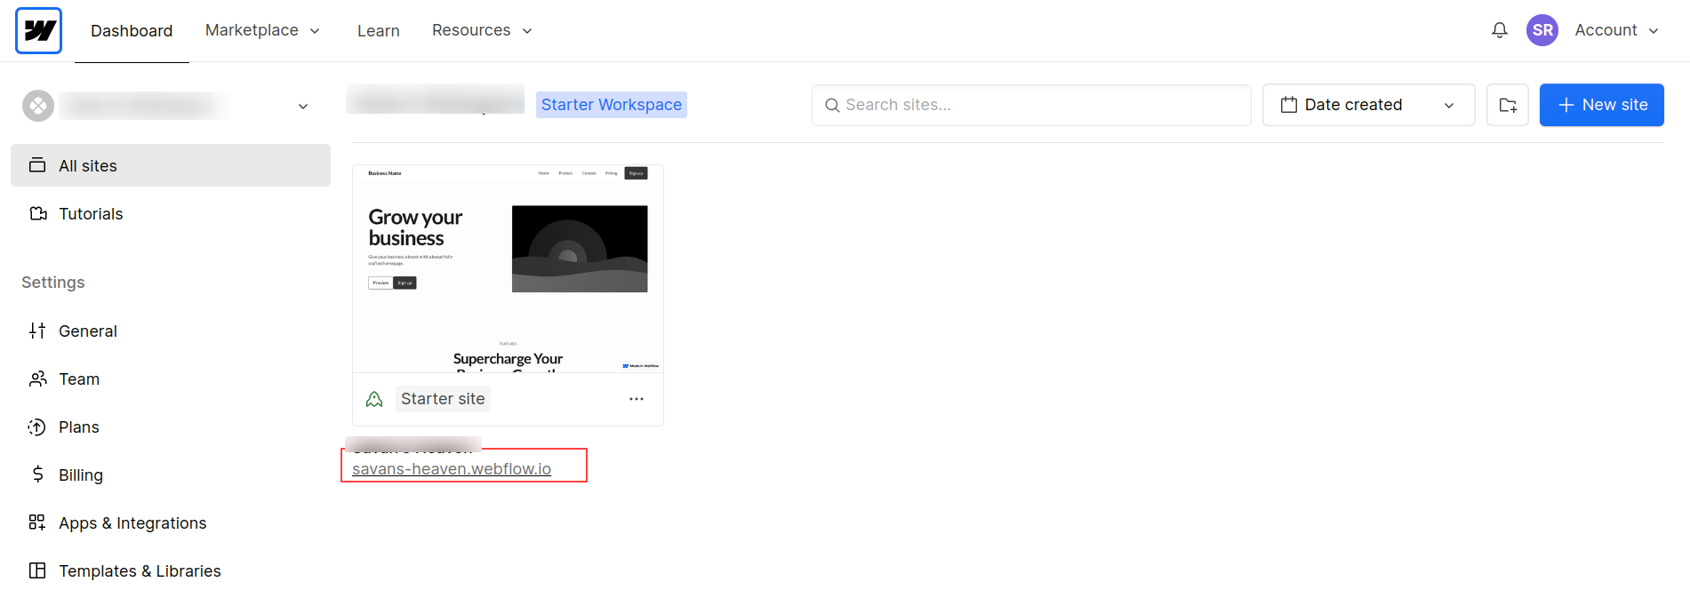1690x606 pixels.
Task: Click the Starter Workspace badge
Action: (612, 105)
